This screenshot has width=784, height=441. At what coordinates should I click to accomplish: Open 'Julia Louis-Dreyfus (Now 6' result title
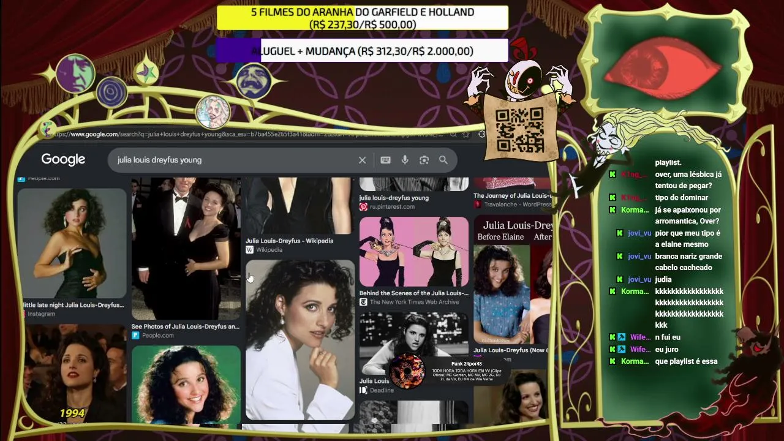pos(511,350)
